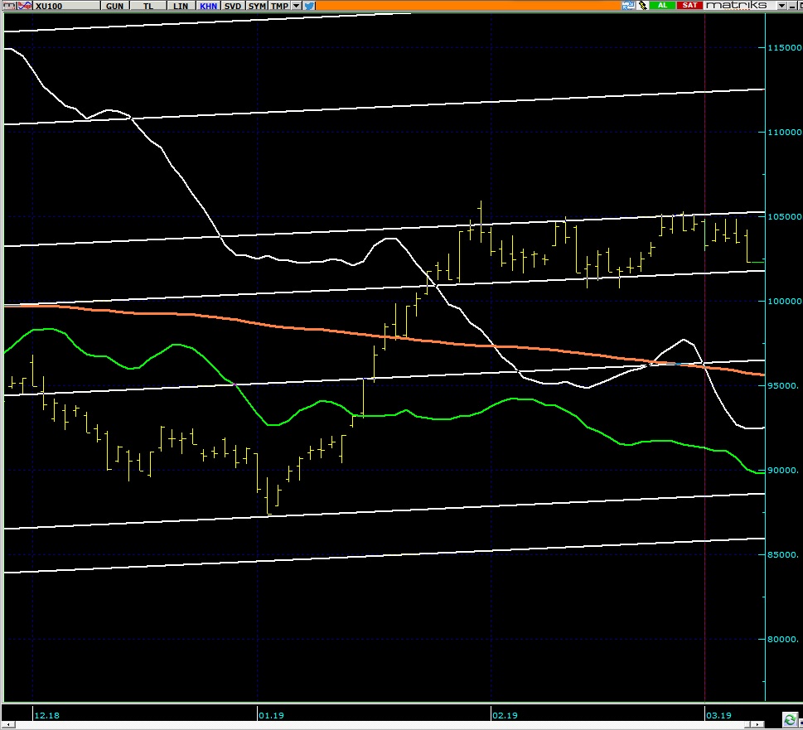
Task: Click the chart window menu icon at top-left
Action: pos(9,6)
